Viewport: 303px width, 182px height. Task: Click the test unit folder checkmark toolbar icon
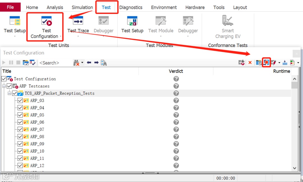(26, 63)
